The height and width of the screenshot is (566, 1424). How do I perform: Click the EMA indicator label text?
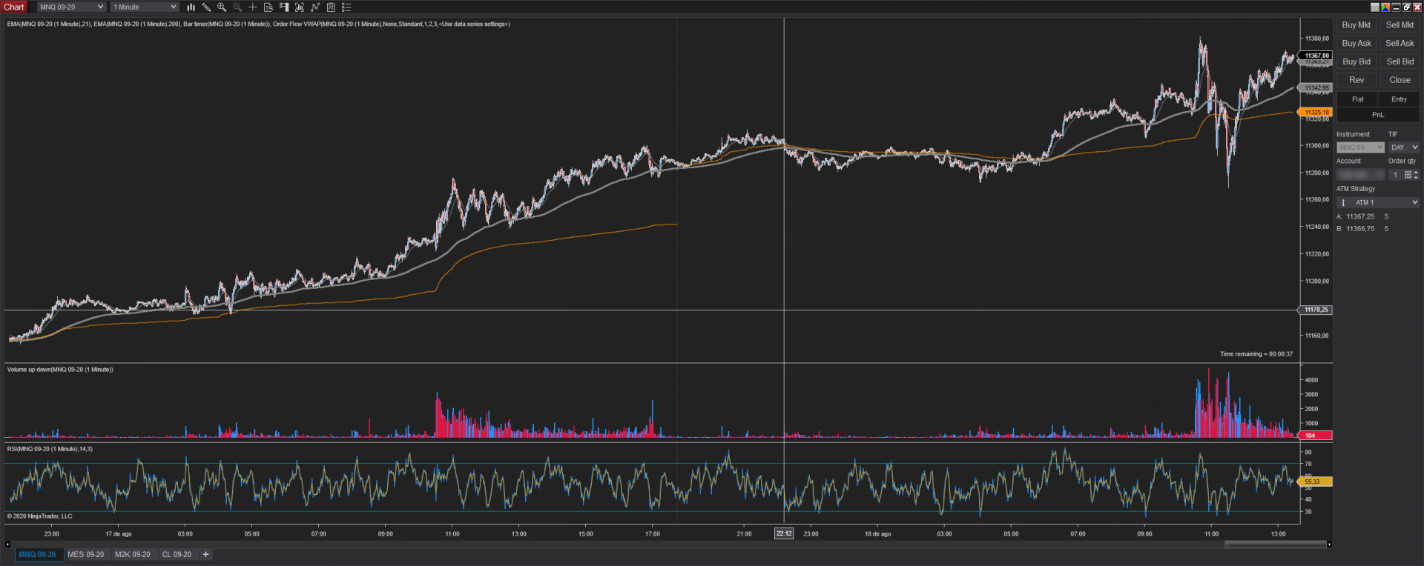pyautogui.click(x=258, y=24)
